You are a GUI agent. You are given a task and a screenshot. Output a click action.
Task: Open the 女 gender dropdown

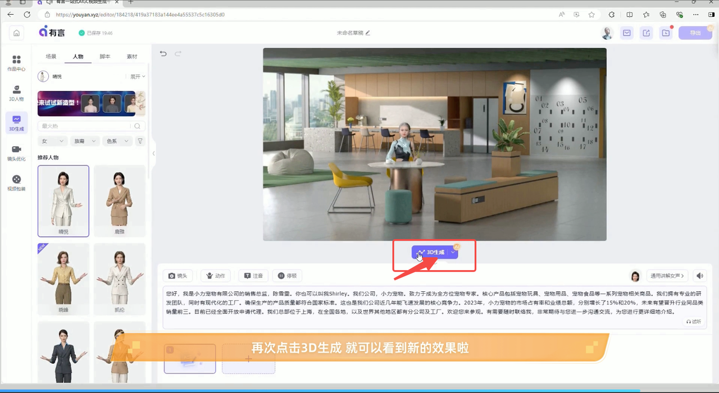pyautogui.click(x=53, y=141)
